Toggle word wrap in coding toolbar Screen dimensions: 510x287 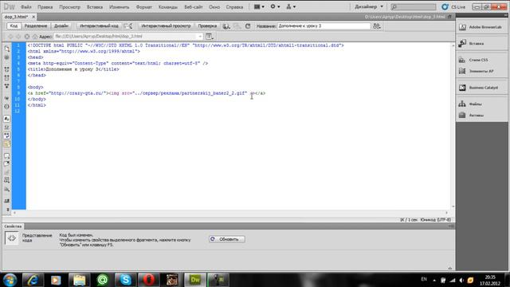coord(7,136)
